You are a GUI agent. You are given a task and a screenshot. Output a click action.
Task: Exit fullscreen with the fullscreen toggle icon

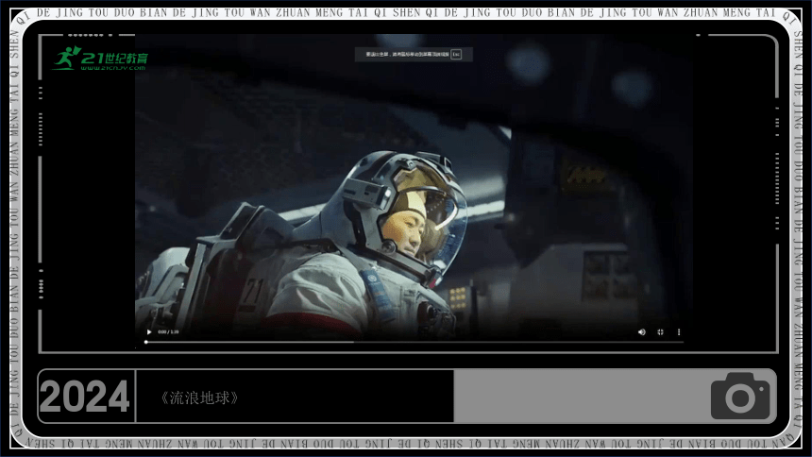coord(660,332)
